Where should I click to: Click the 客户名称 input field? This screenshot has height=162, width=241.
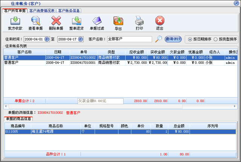coord(129,39)
